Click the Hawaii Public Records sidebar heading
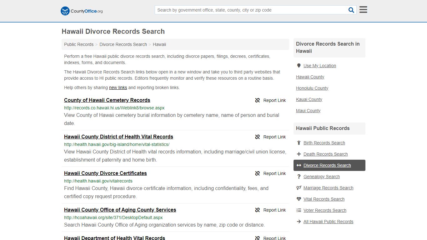 tap(323, 128)
